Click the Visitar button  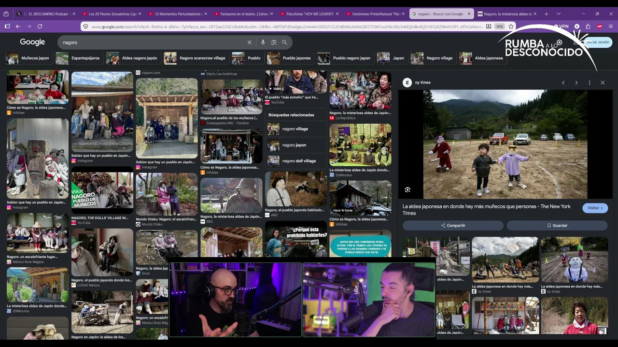(x=595, y=208)
